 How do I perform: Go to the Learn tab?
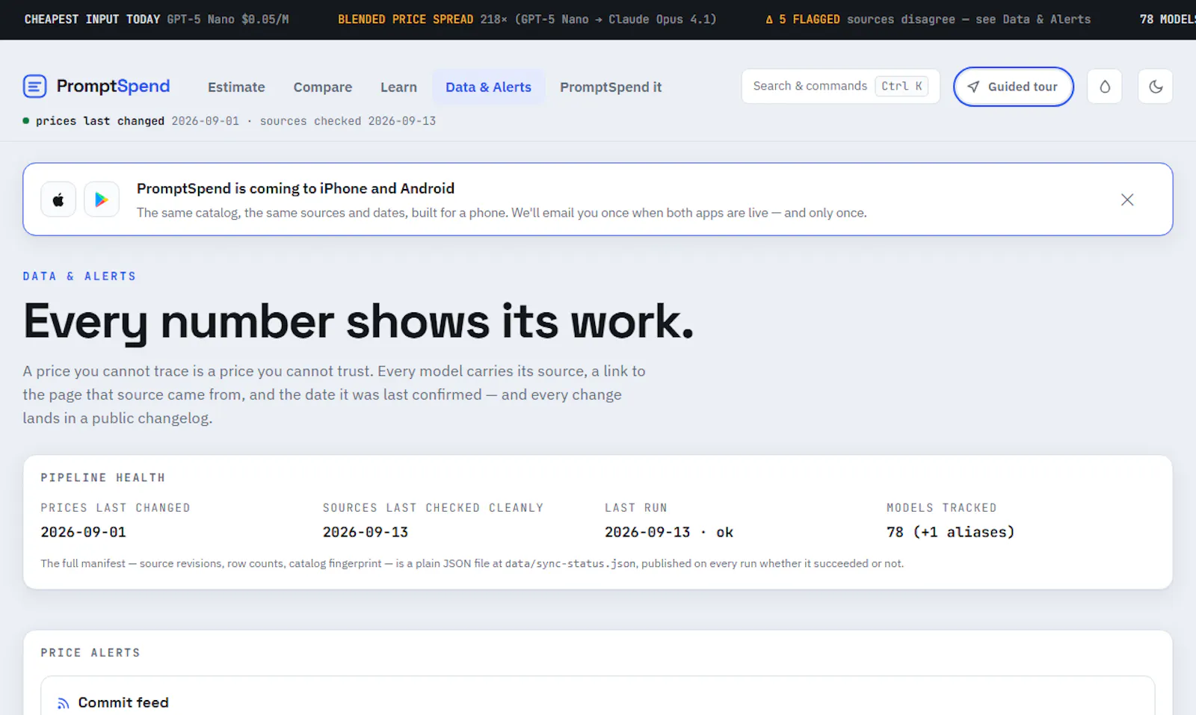tap(398, 87)
